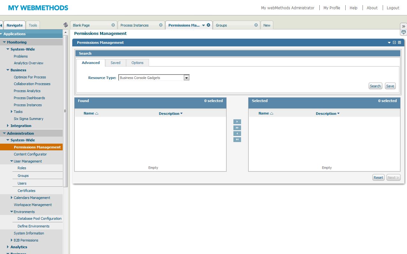
Task: Open the New tab
Action: click(x=267, y=25)
